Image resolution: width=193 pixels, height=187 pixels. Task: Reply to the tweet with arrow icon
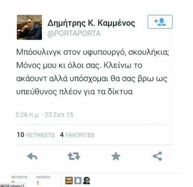click(32, 156)
